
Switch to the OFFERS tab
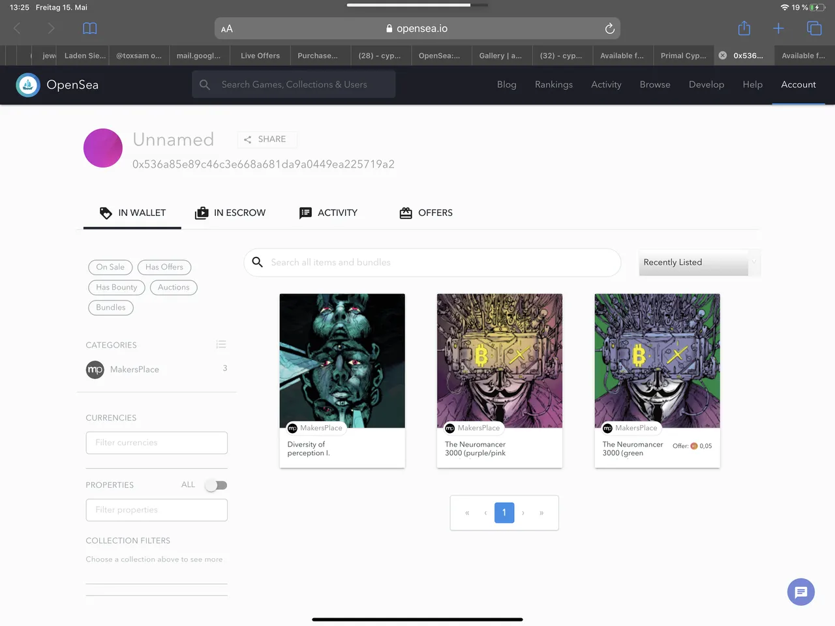coord(426,213)
